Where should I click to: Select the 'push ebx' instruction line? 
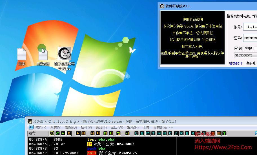pyautogui.click(x=96, y=149)
